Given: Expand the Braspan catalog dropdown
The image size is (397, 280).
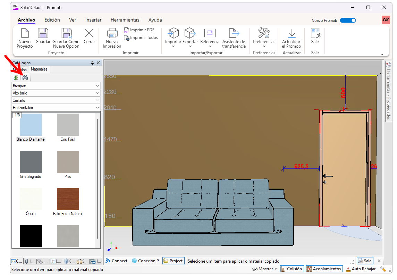Looking at the screenshot, I should [x=97, y=86].
